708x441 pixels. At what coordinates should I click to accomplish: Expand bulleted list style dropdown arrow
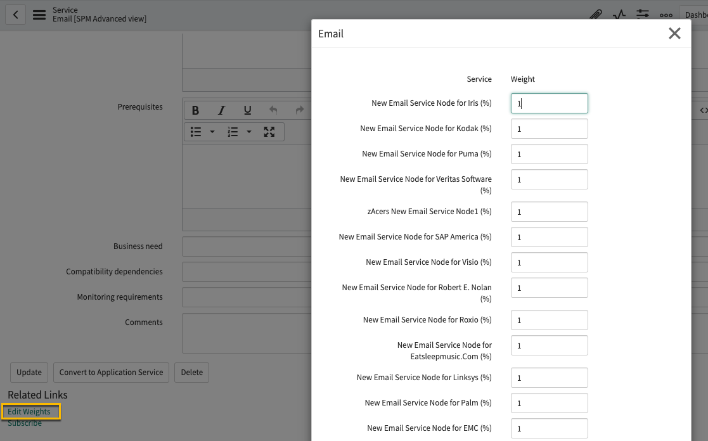(x=212, y=132)
